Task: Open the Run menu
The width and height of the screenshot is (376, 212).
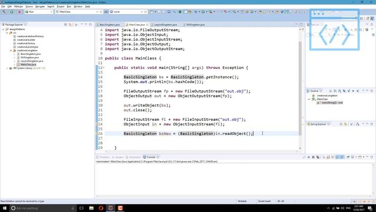Action: coord(69,6)
